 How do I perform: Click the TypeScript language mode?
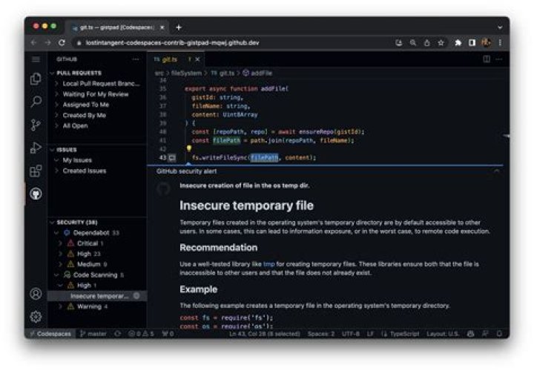pos(404,334)
